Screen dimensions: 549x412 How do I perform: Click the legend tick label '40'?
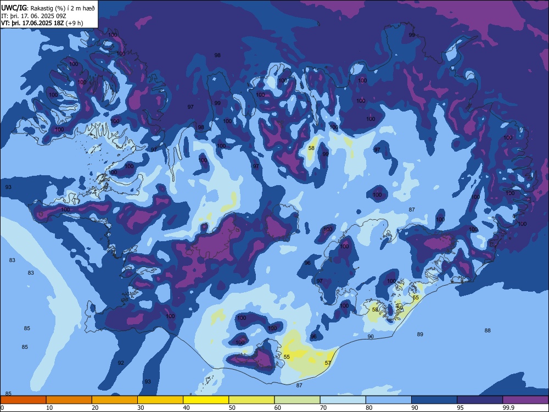(186, 408)
